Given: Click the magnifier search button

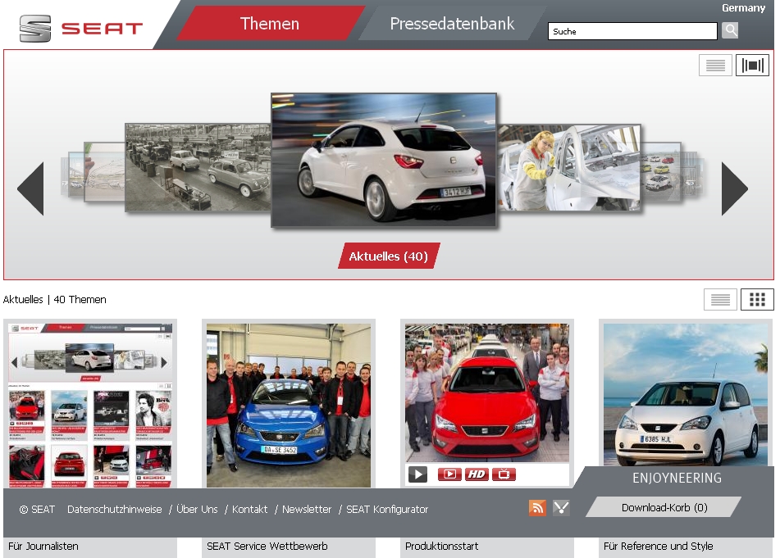Looking at the screenshot, I should (x=730, y=30).
